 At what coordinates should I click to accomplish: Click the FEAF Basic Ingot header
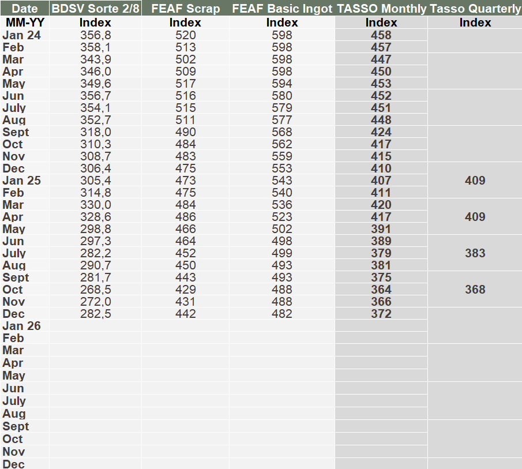click(282, 9)
